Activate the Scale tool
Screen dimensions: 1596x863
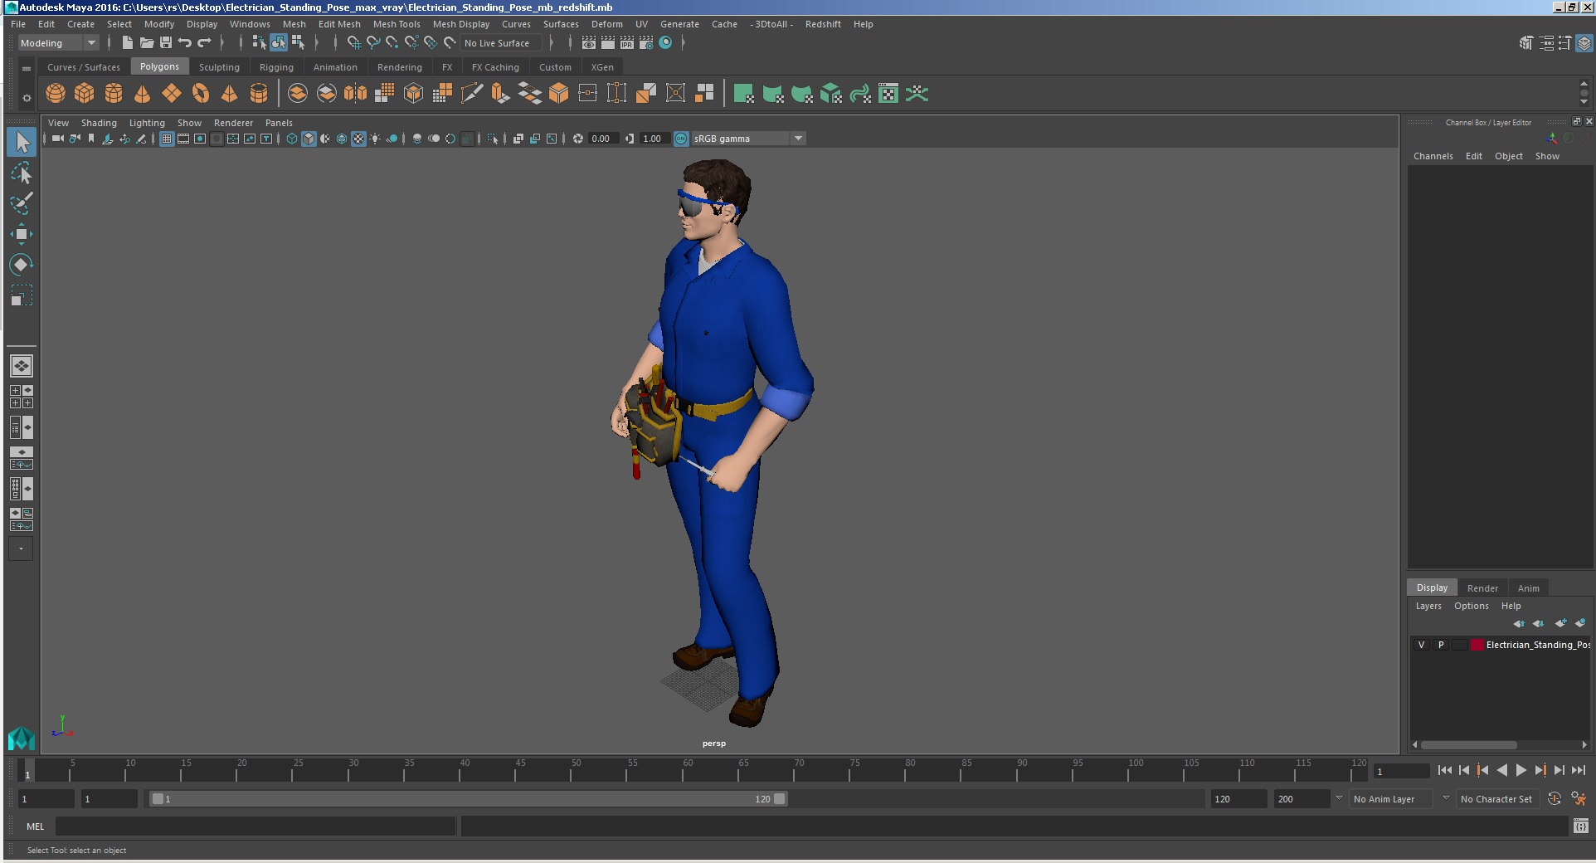coord(22,295)
